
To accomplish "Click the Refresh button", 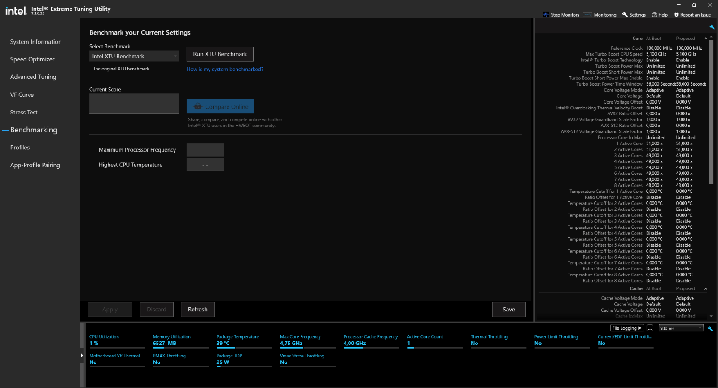I will pos(198,310).
